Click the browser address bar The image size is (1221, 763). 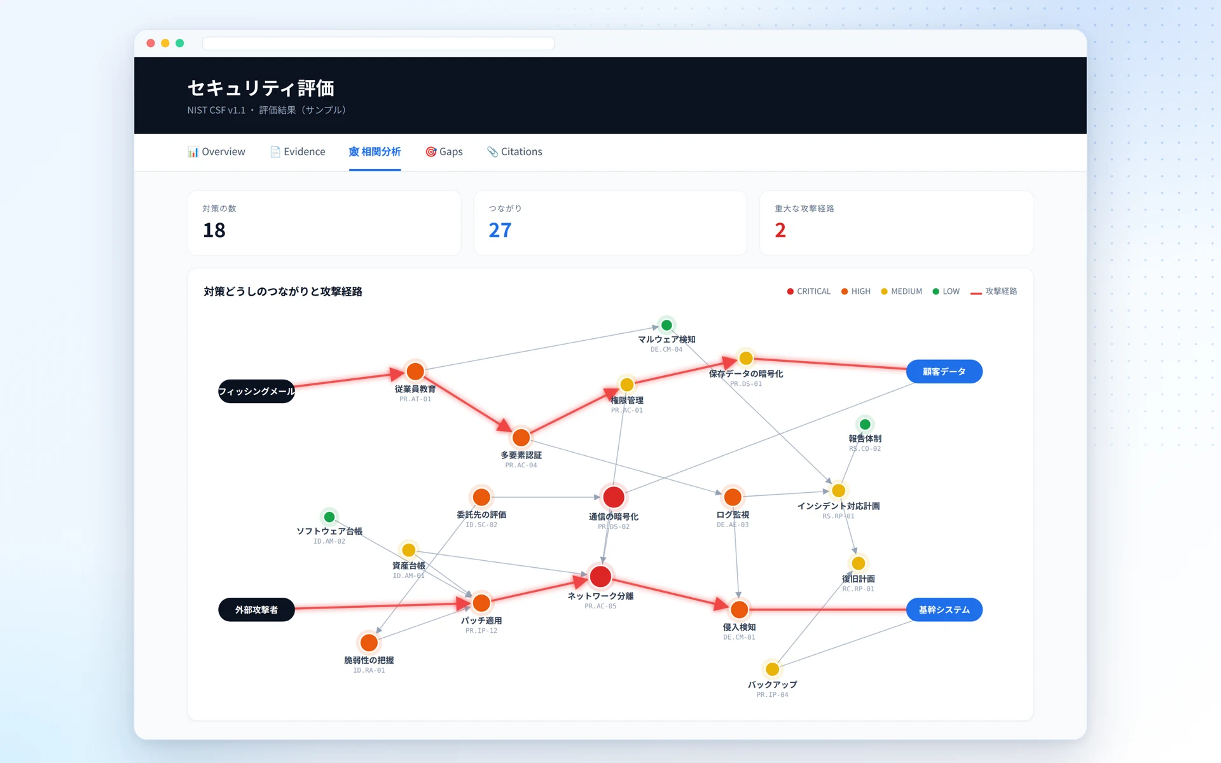378,43
